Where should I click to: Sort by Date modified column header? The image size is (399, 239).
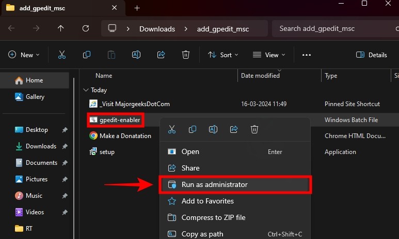click(260, 76)
